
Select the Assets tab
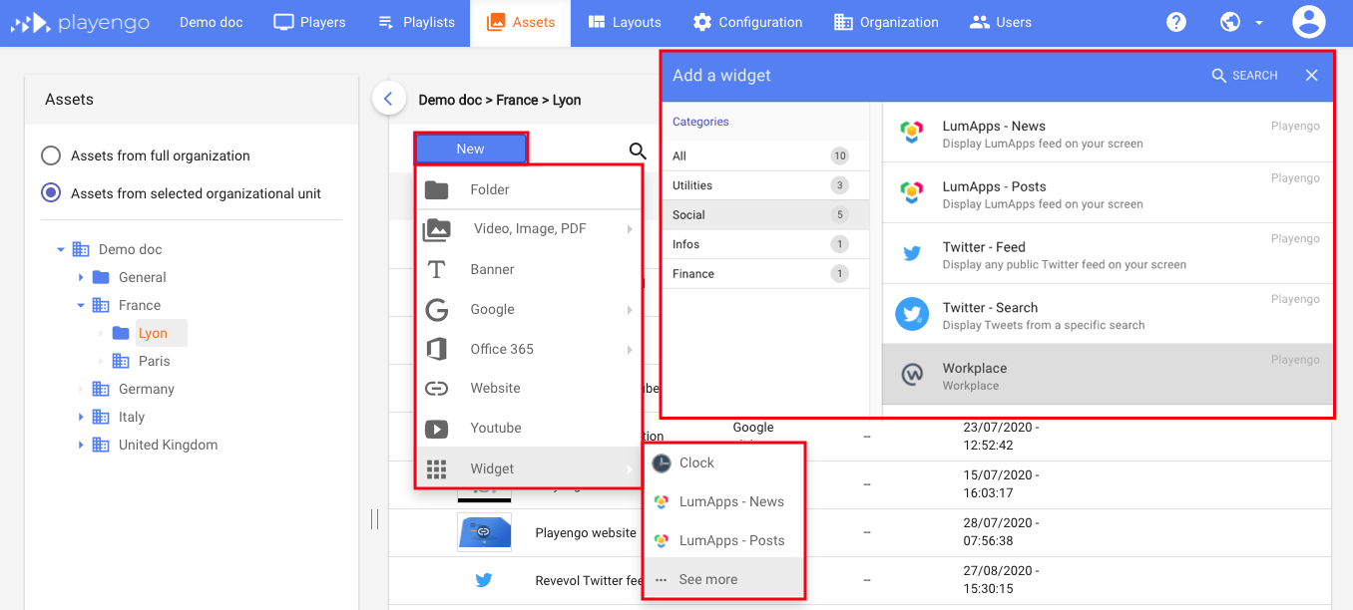(520, 22)
